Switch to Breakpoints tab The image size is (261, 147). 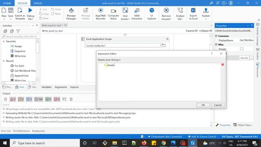(38, 131)
